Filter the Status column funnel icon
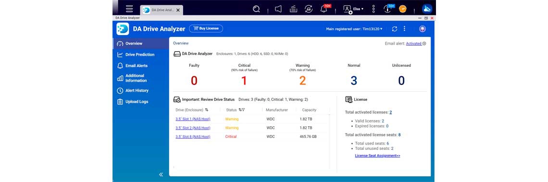 pos(243,109)
